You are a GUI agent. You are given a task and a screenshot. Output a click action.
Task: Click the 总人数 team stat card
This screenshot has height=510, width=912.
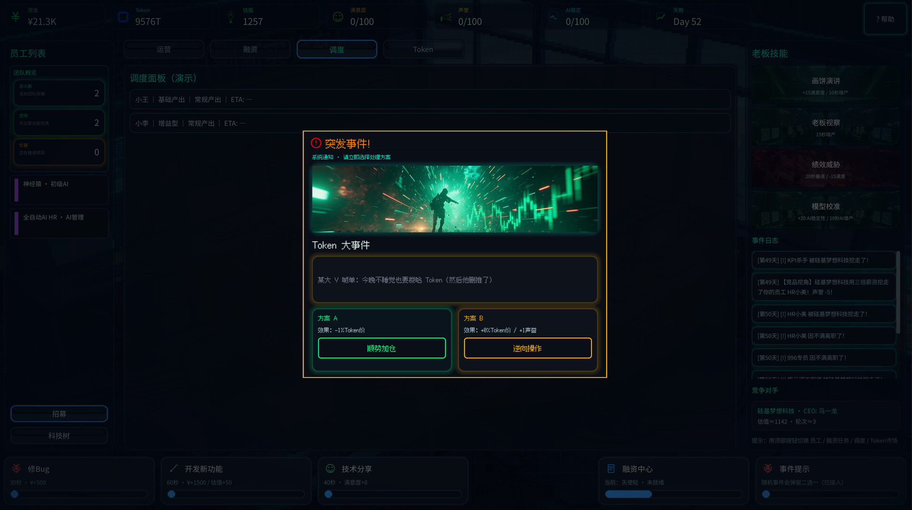(x=59, y=93)
